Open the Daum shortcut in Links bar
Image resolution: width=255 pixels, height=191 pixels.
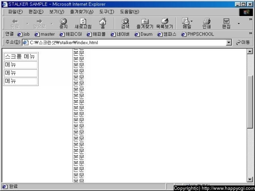pos(143,34)
